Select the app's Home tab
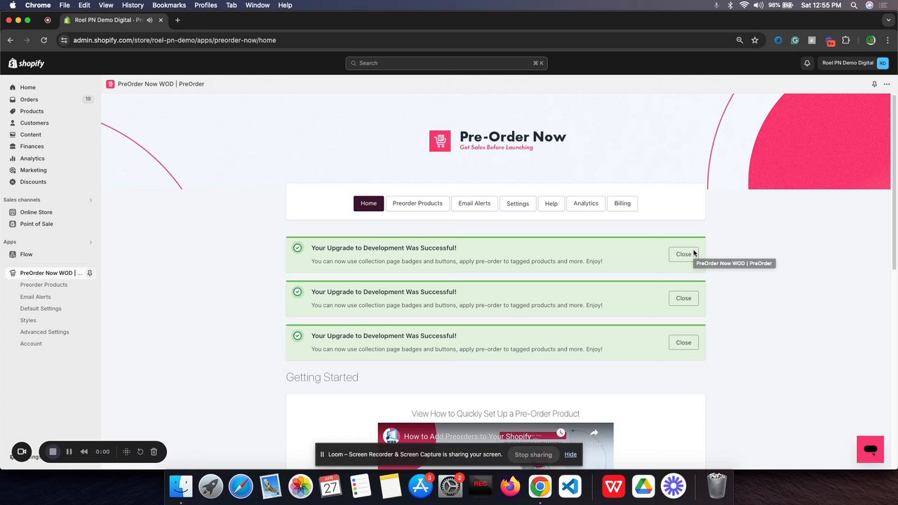898x505 pixels. click(x=368, y=203)
